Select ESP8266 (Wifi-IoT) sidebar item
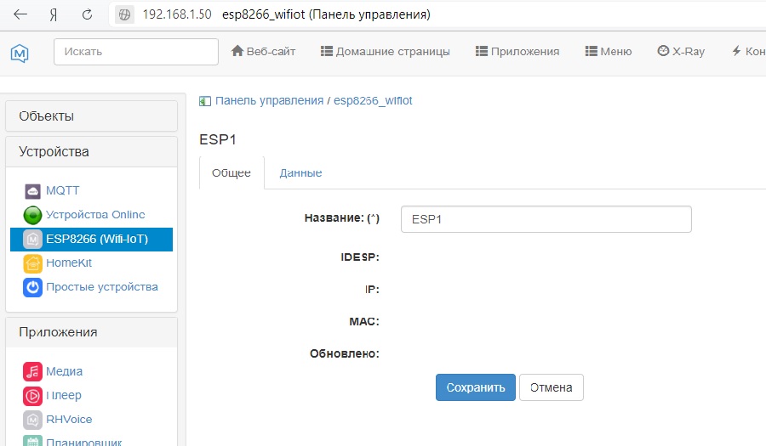Screen dimensions: 766x446 tap(91, 240)
